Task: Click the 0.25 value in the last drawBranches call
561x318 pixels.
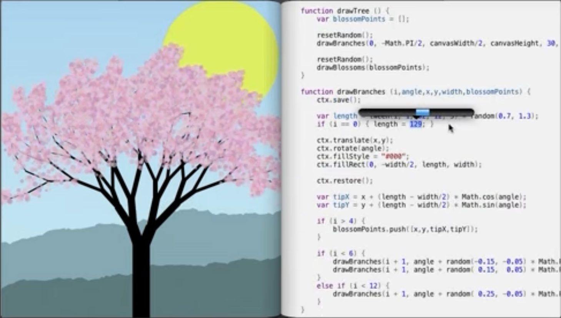Action: pos(486,294)
